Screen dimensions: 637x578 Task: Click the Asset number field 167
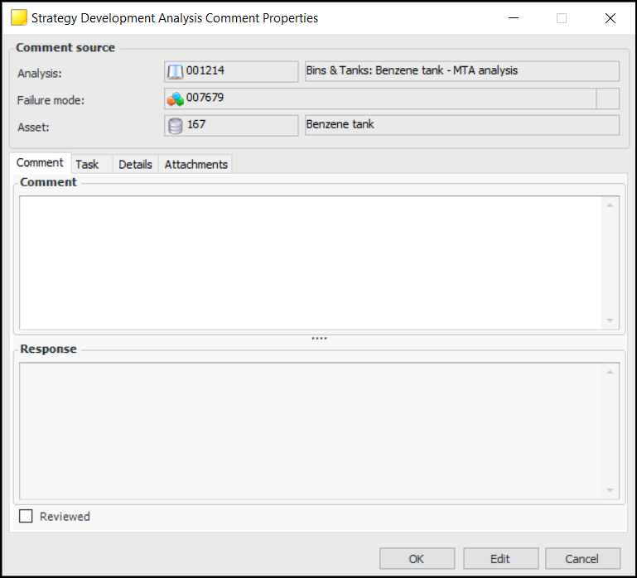tap(231, 126)
